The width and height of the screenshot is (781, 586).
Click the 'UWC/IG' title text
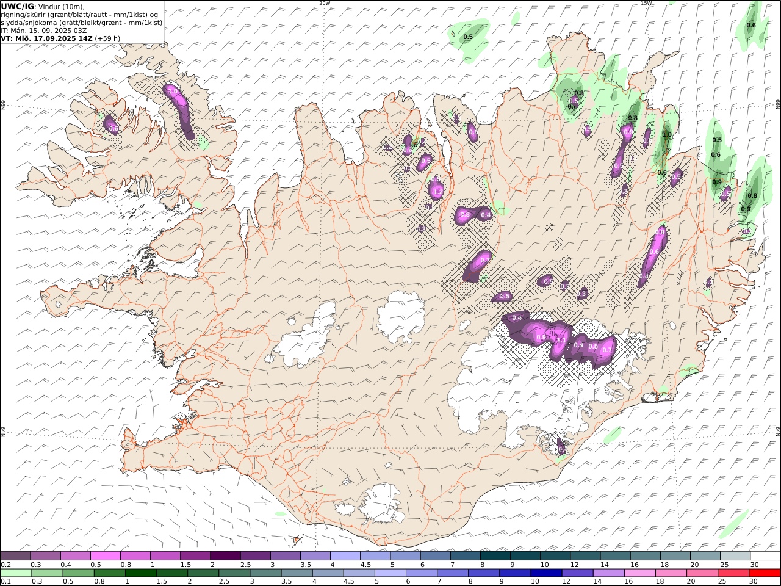point(18,6)
